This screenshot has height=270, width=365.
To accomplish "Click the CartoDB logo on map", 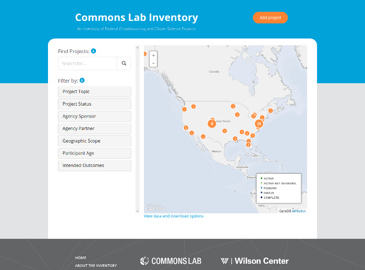I will (x=156, y=208).
